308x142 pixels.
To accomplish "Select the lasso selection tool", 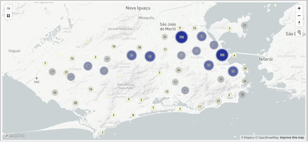I will (8, 8).
